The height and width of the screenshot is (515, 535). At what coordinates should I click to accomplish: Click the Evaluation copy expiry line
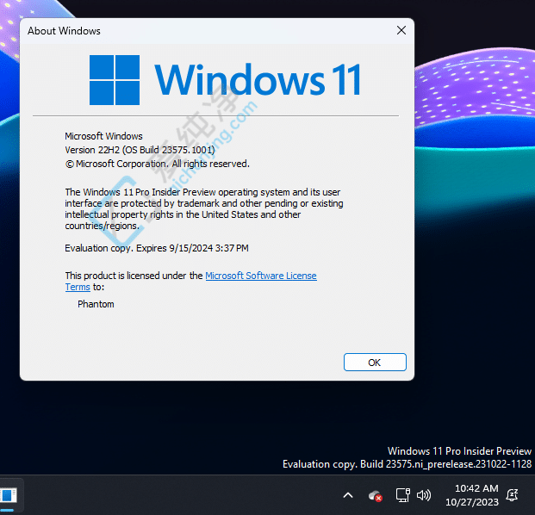157,248
